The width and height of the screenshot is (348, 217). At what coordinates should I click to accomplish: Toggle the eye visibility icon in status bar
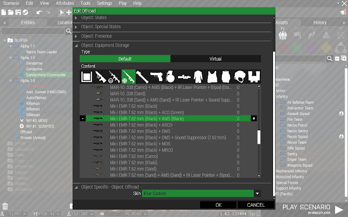pos(102,214)
